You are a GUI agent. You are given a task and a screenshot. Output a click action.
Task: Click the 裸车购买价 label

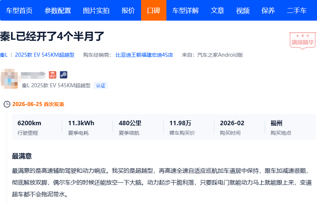coord(182,133)
